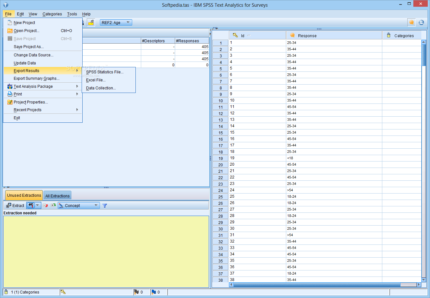This screenshot has width=430, height=298.
Task: Select Open Project... menu entry
Action: click(43, 31)
